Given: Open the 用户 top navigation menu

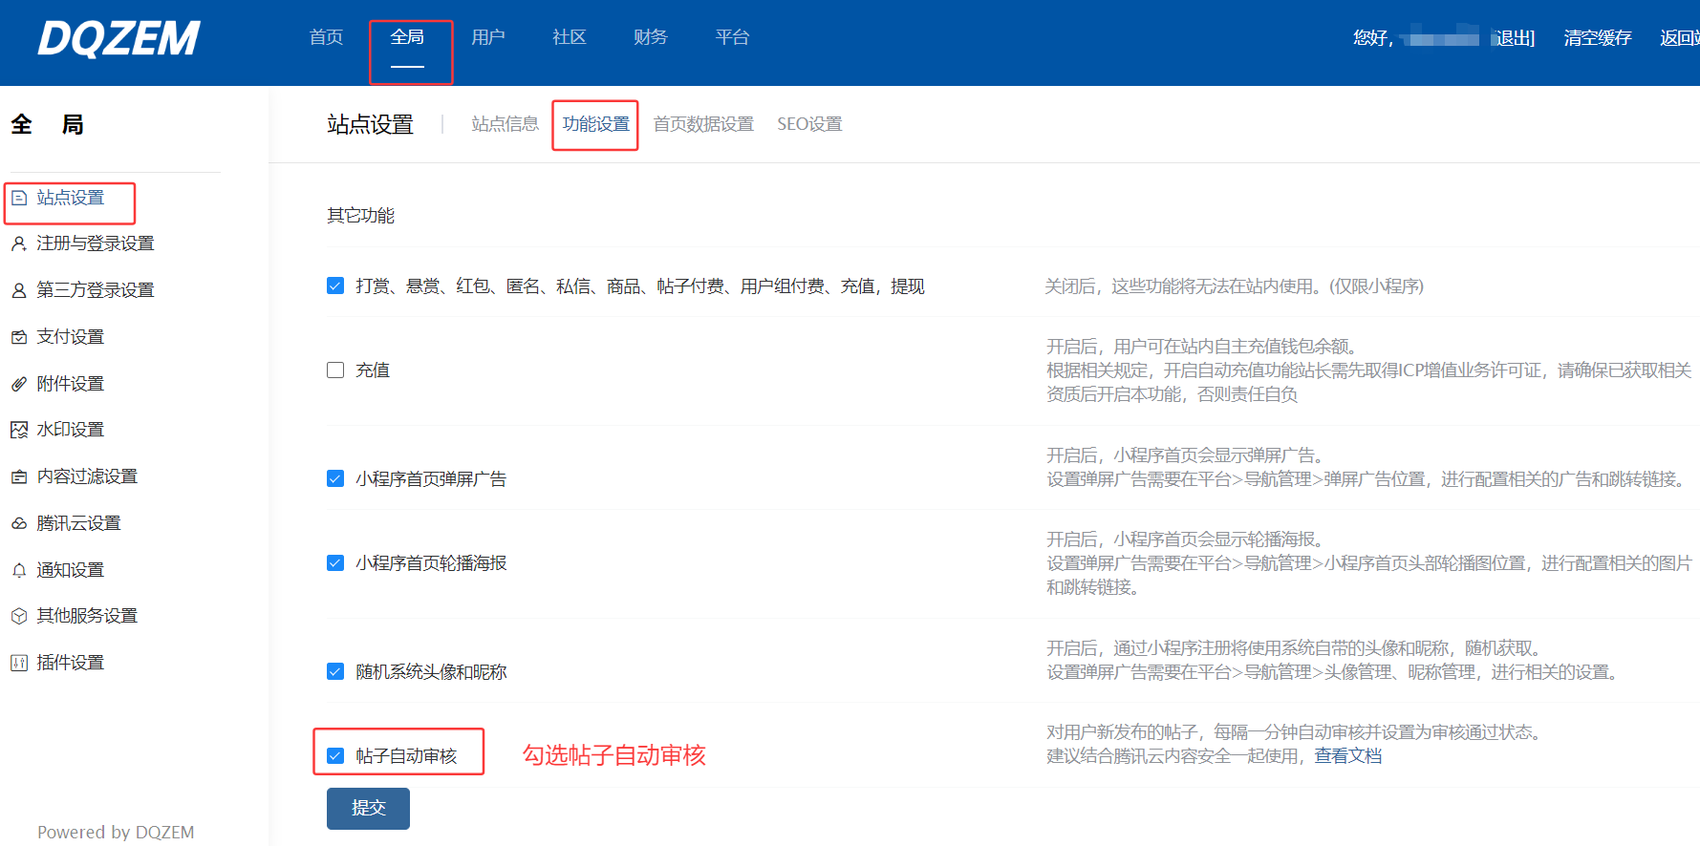Looking at the screenshot, I should 487,37.
